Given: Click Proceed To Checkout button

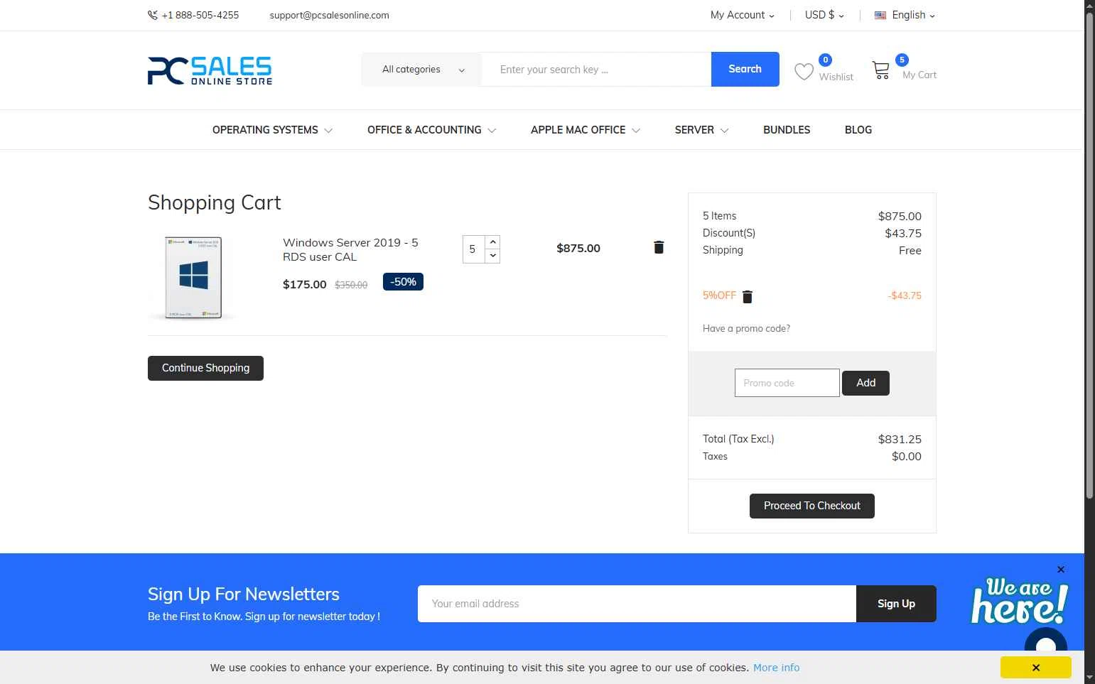Looking at the screenshot, I should click(811, 506).
